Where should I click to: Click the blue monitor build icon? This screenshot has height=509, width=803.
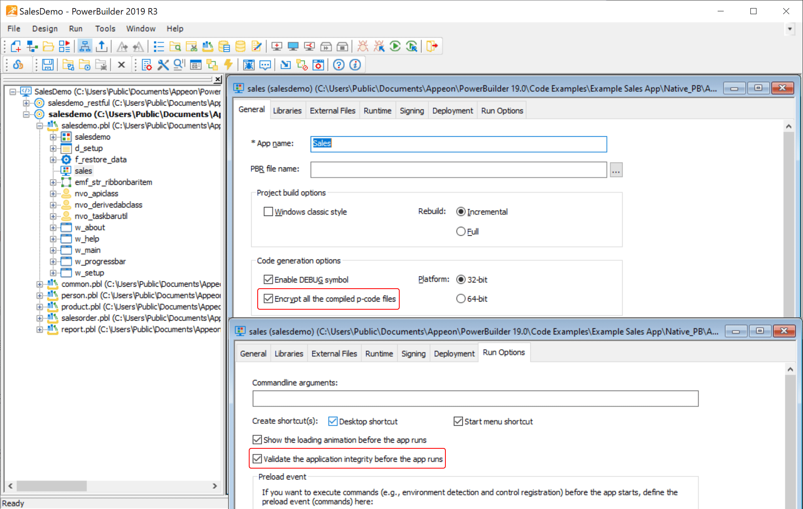point(293,46)
